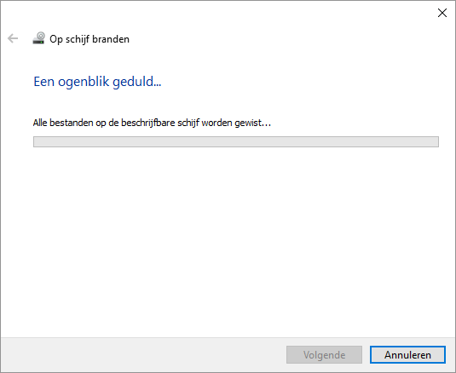Image resolution: width=456 pixels, height=373 pixels.
Task: Click the 'Alle bestanden ... worden gewist' status text
Action: 152,123
